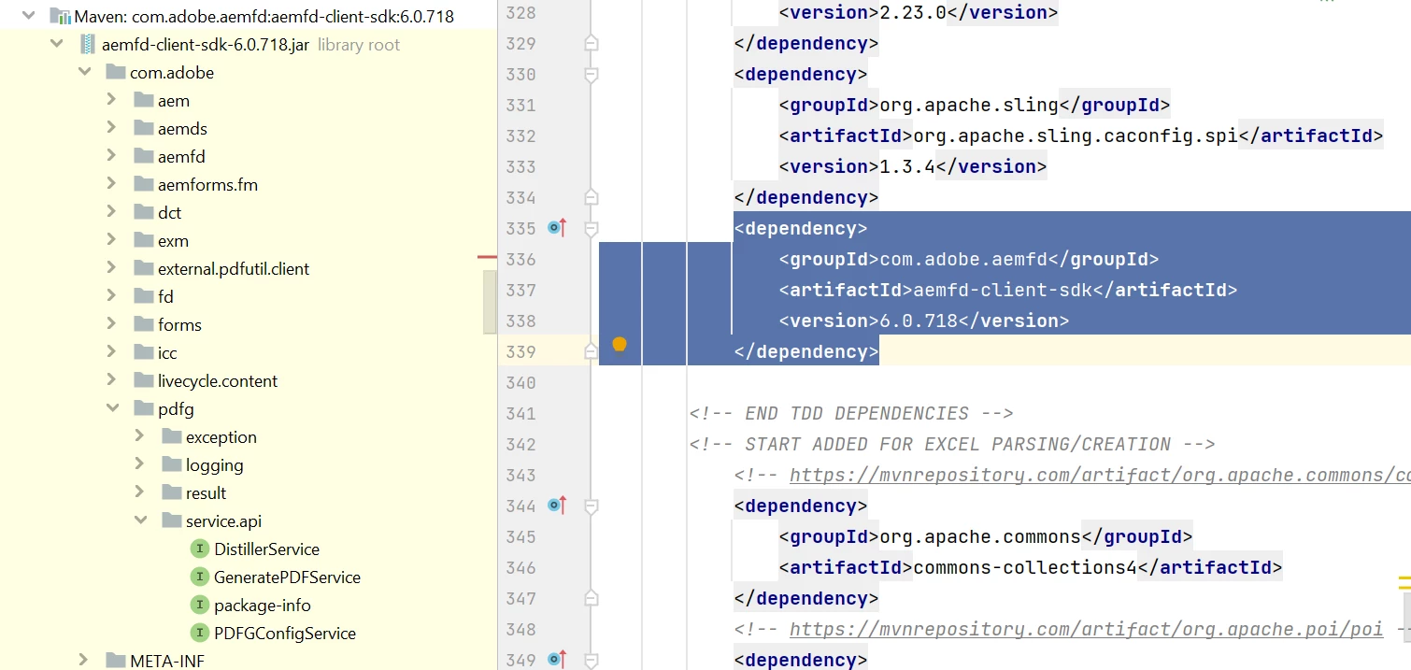Expand the fd package
Image resolution: width=1411 pixels, height=670 pixels.
[x=111, y=296]
